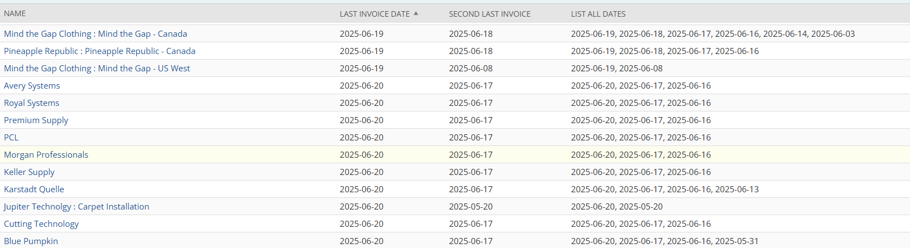This screenshot has width=910, height=248.
Task: Click the PCL customer link
Action: (x=11, y=138)
